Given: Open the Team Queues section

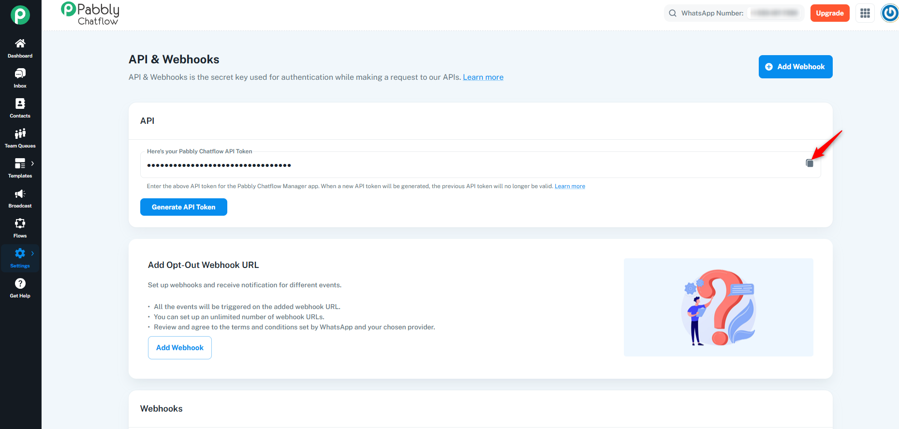Looking at the screenshot, I should click(x=20, y=138).
